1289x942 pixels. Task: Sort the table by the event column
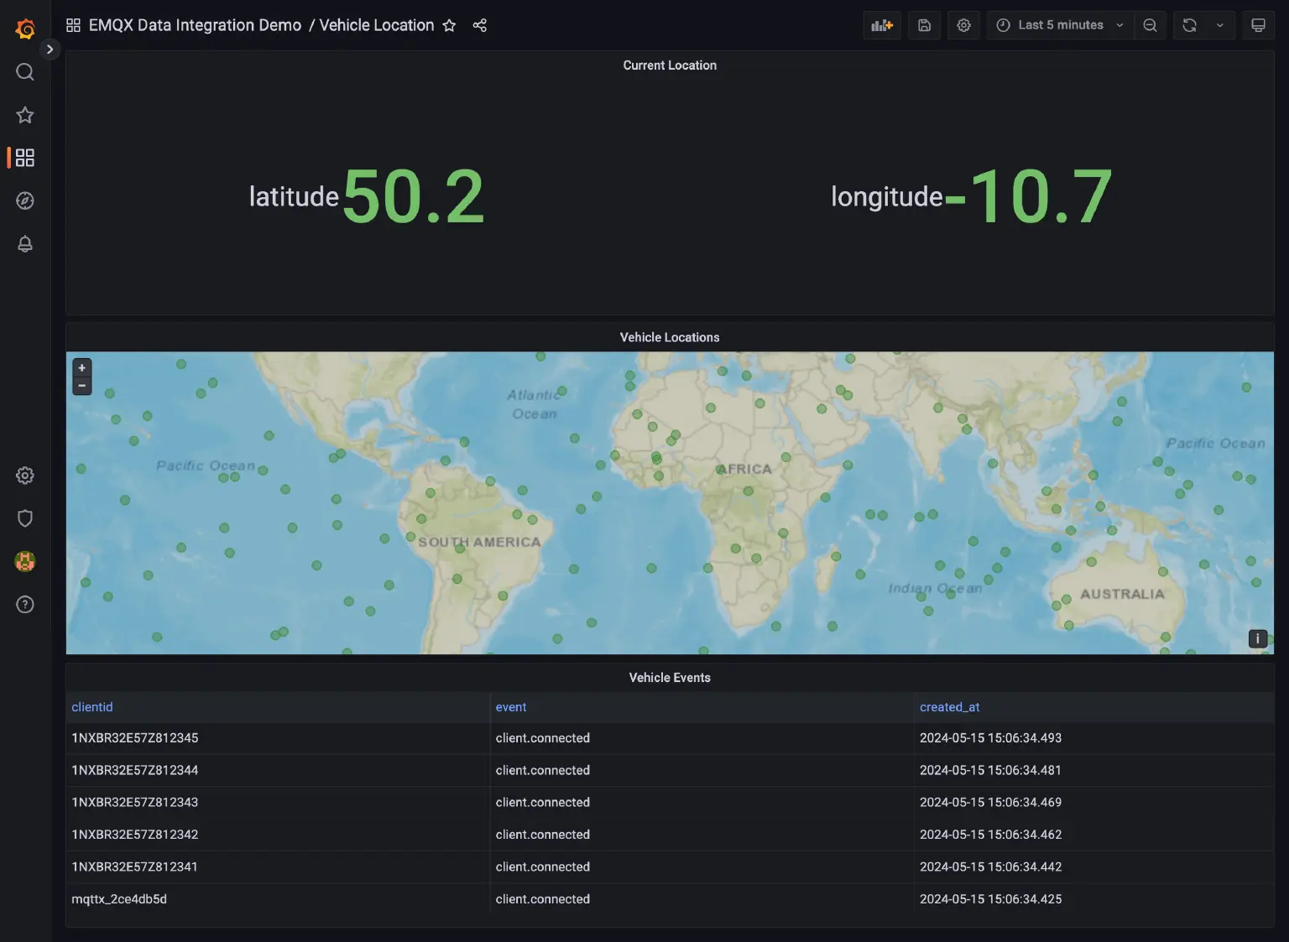tap(511, 707)
